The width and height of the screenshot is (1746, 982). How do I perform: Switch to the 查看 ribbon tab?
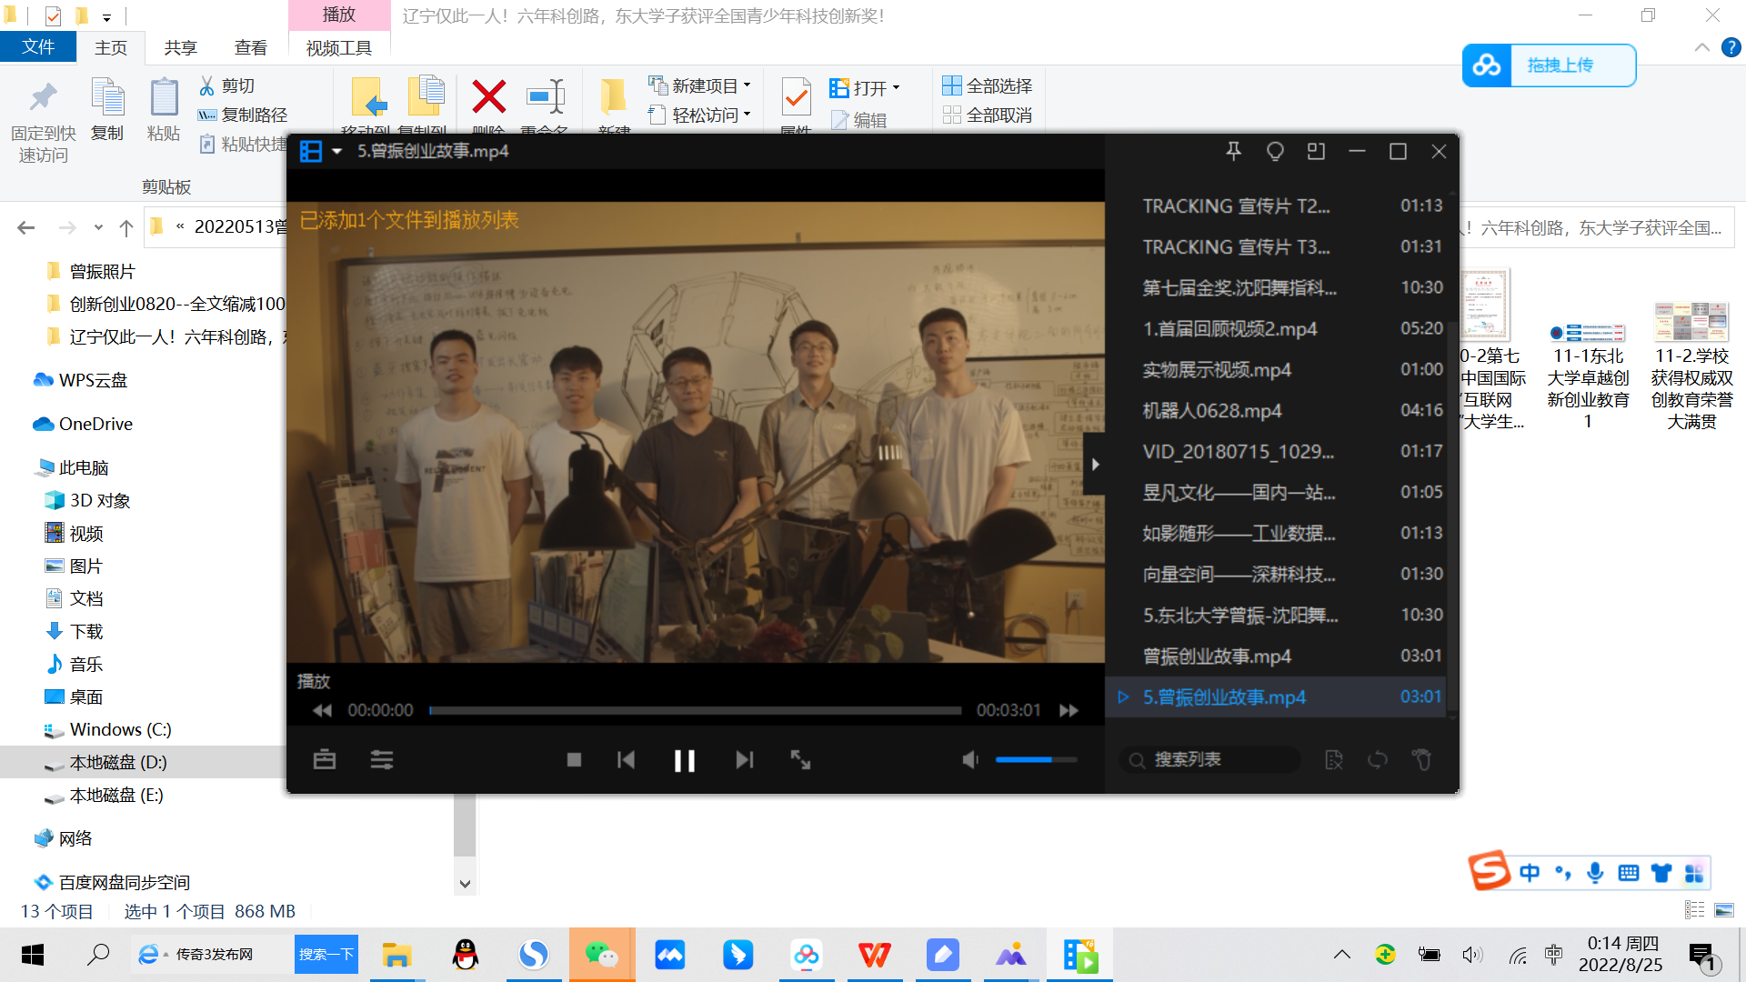[251, 48]
